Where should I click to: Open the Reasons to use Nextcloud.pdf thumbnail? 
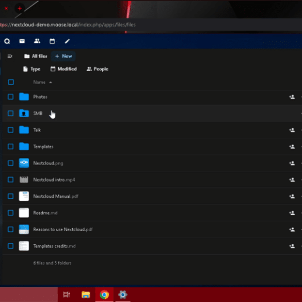click(x=24, y=229)
